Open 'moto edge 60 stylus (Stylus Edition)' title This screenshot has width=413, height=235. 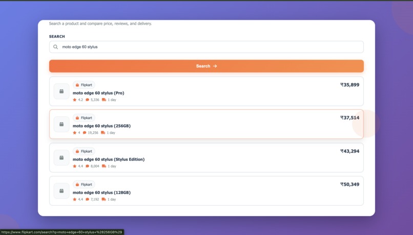(x=109, y=159)
